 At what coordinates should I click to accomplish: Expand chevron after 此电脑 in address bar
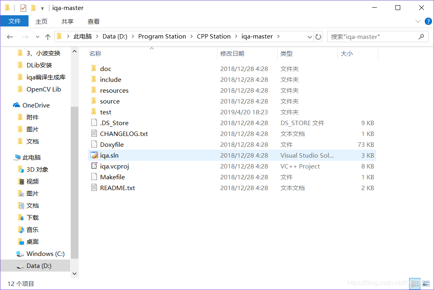pyautogui.click(x=97, y=37)
